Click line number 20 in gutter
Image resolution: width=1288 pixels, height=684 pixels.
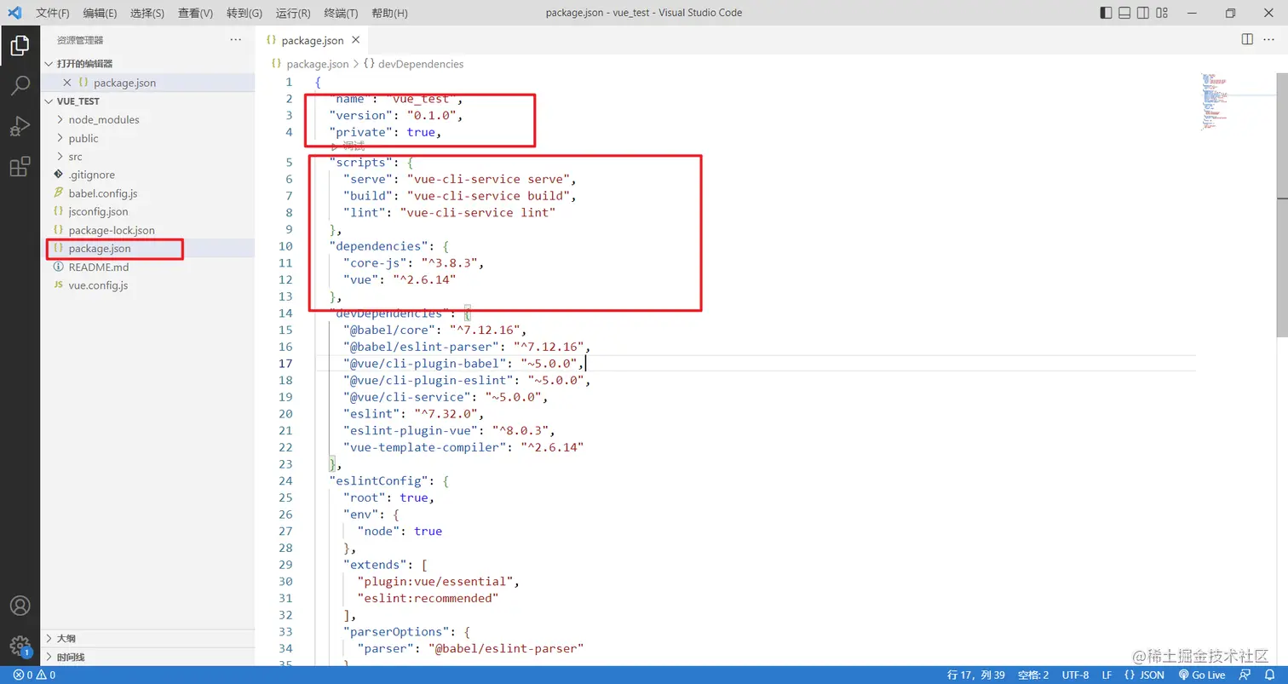pyautogui.click(x=285, y=414)
